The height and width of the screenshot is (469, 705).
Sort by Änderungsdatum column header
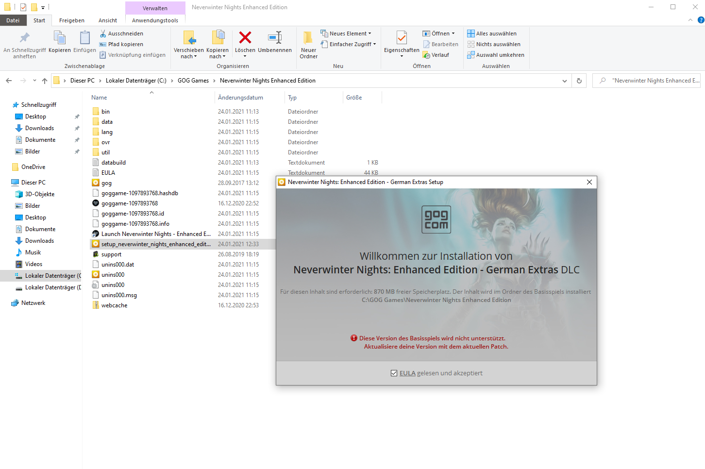point(241,98)
